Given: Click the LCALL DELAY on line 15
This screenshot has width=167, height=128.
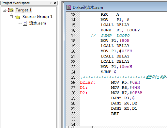Looking at the screenshot, I should click(115, 25).
